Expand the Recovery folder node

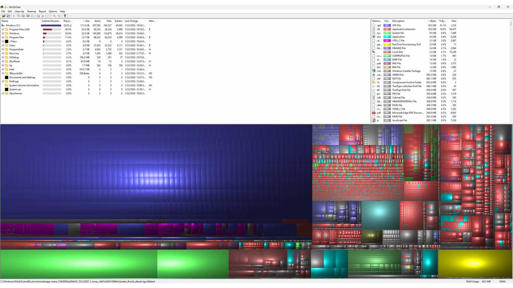click(x=3, y=53)
